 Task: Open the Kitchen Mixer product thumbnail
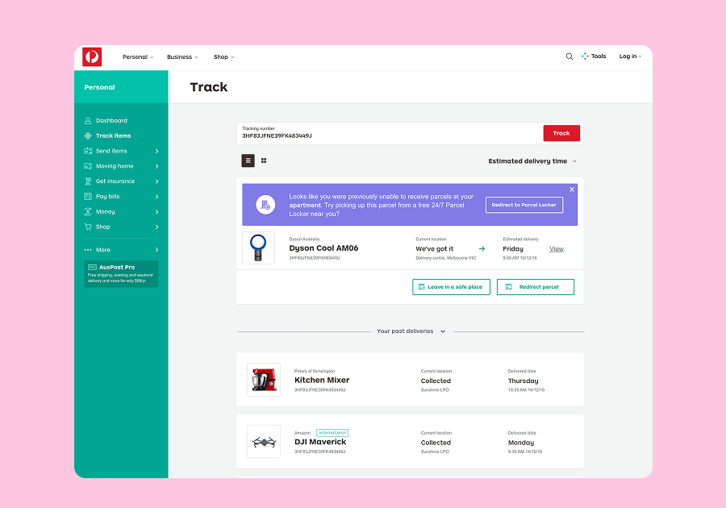click(x=264, y=380)
